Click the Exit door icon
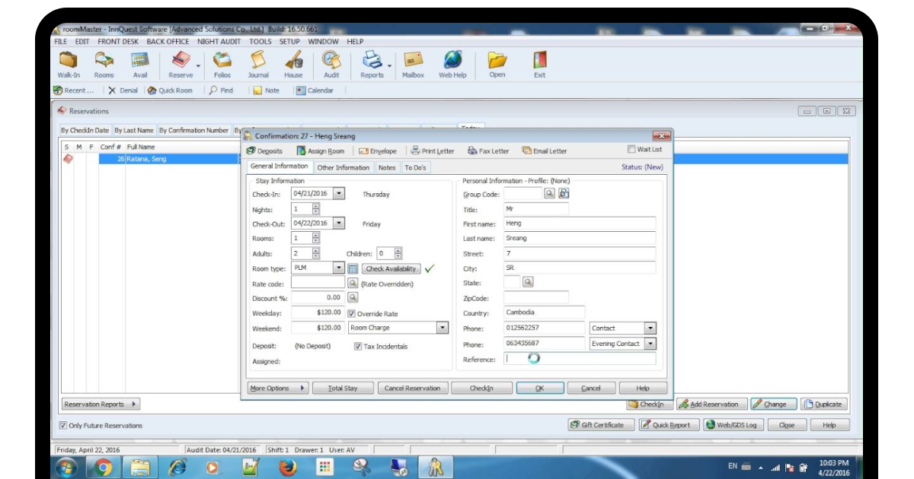 [539, 65]
